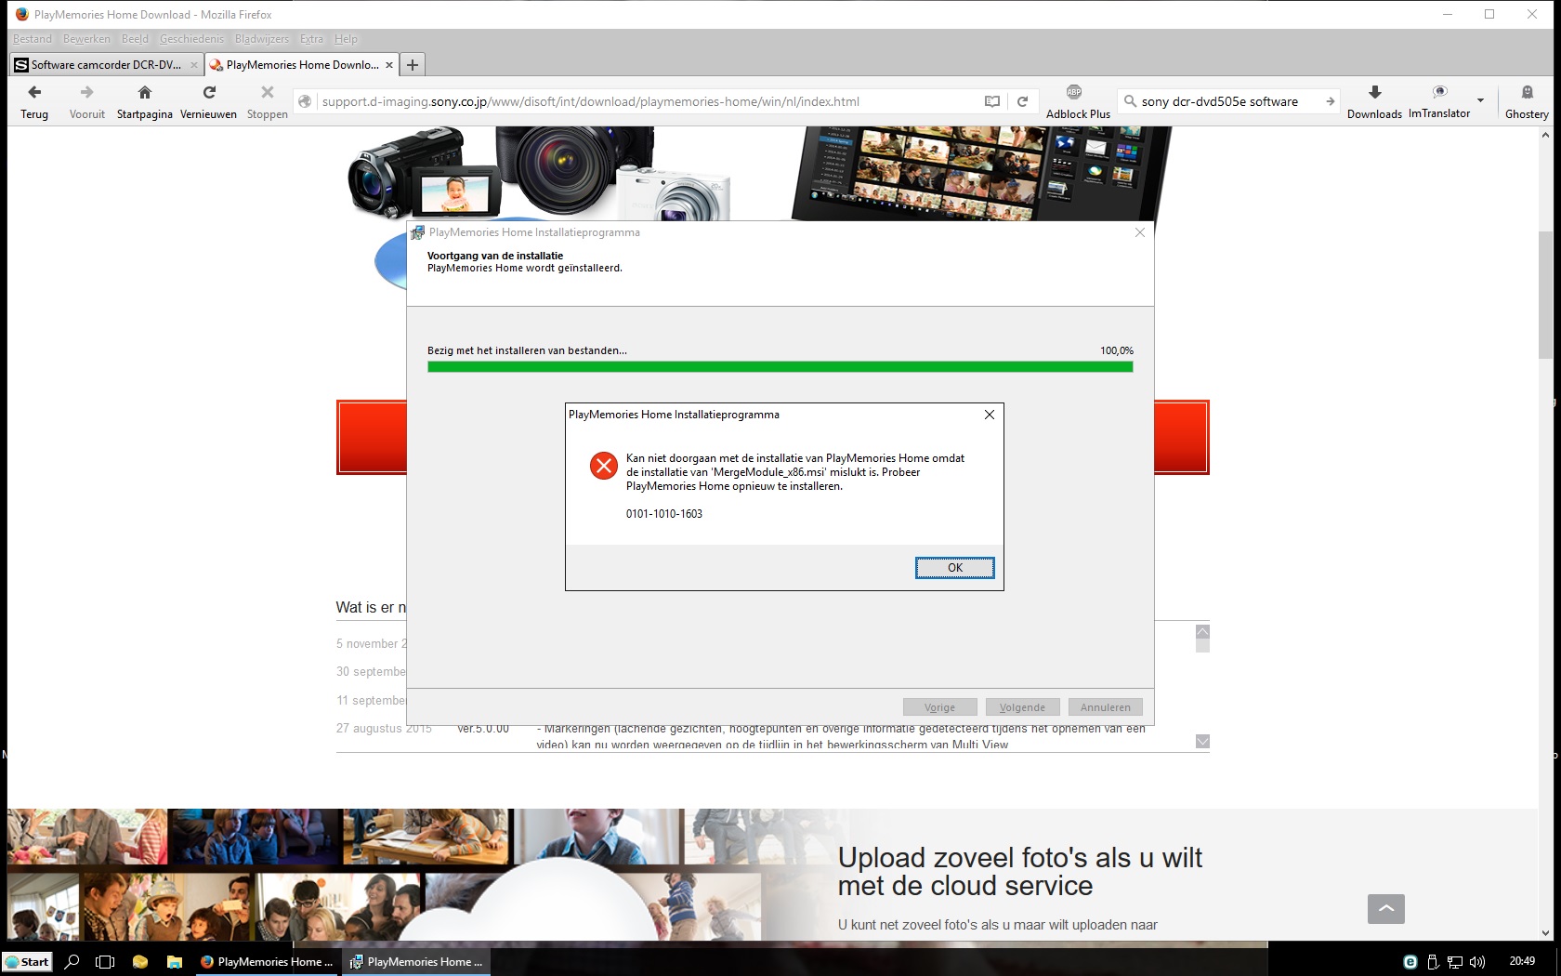Viewport: 1561px width, 976px height.
Task: Close the Software camcorder DCR-DV tab
Action: pyautogui.click(x=194, y=64)
